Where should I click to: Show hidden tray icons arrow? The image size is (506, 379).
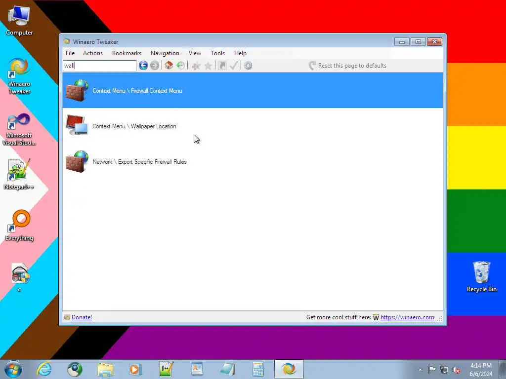[x=420, y=370]
